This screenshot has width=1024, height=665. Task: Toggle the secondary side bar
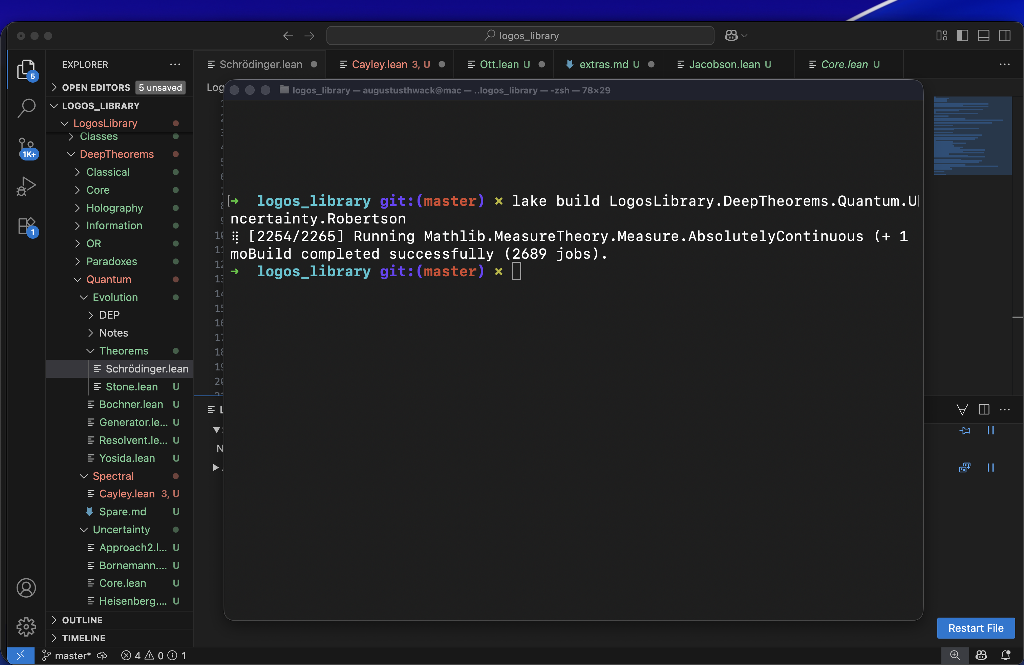1005,36
